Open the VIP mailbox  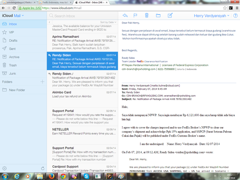24,32
